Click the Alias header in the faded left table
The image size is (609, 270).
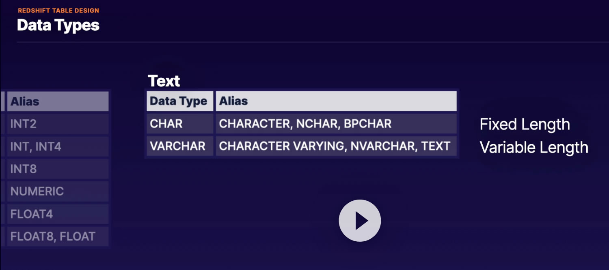[x=58, y=102]
